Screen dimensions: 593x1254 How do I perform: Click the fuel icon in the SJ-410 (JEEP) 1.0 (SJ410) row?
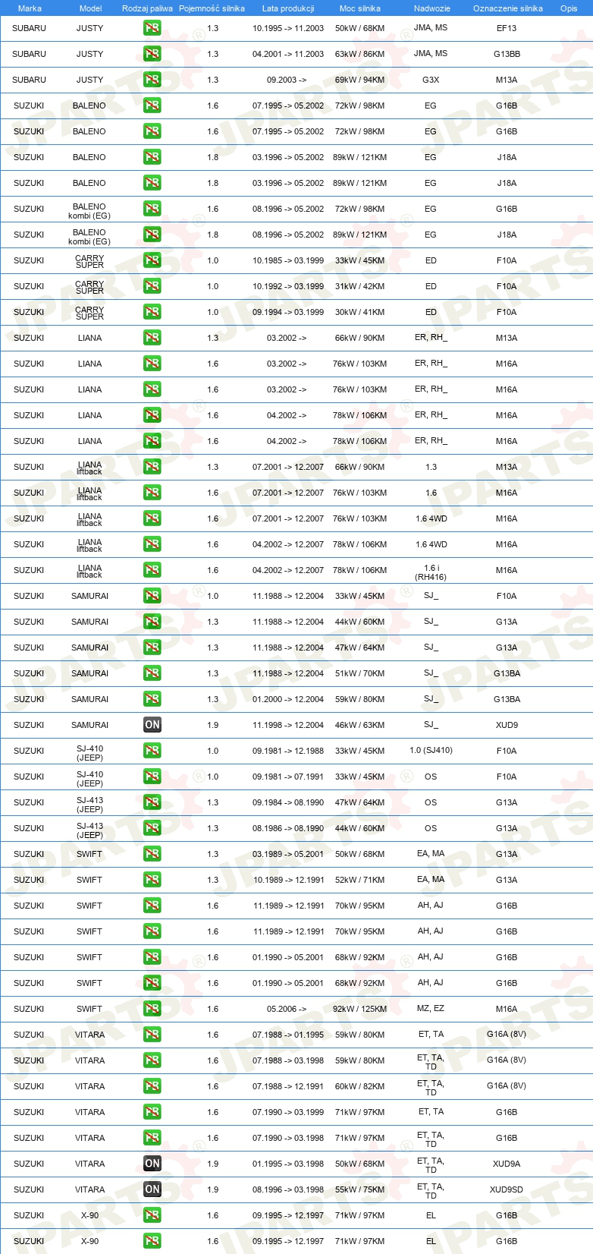pos(152,751)
